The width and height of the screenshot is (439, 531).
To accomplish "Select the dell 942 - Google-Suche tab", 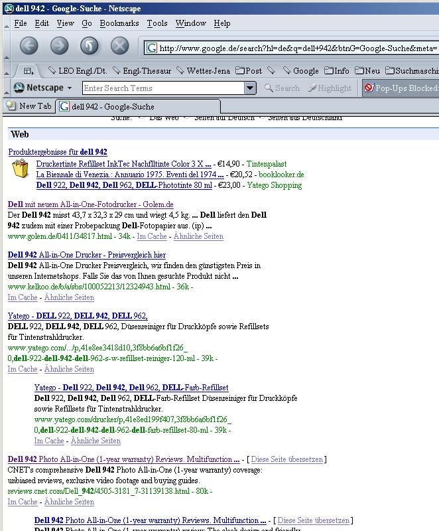I will click(x=138, y=107).
